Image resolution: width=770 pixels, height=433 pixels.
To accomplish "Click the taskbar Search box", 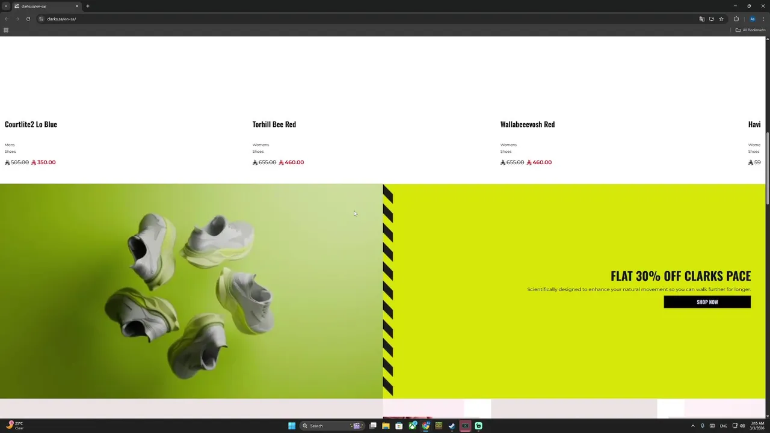I will [333, 426].
